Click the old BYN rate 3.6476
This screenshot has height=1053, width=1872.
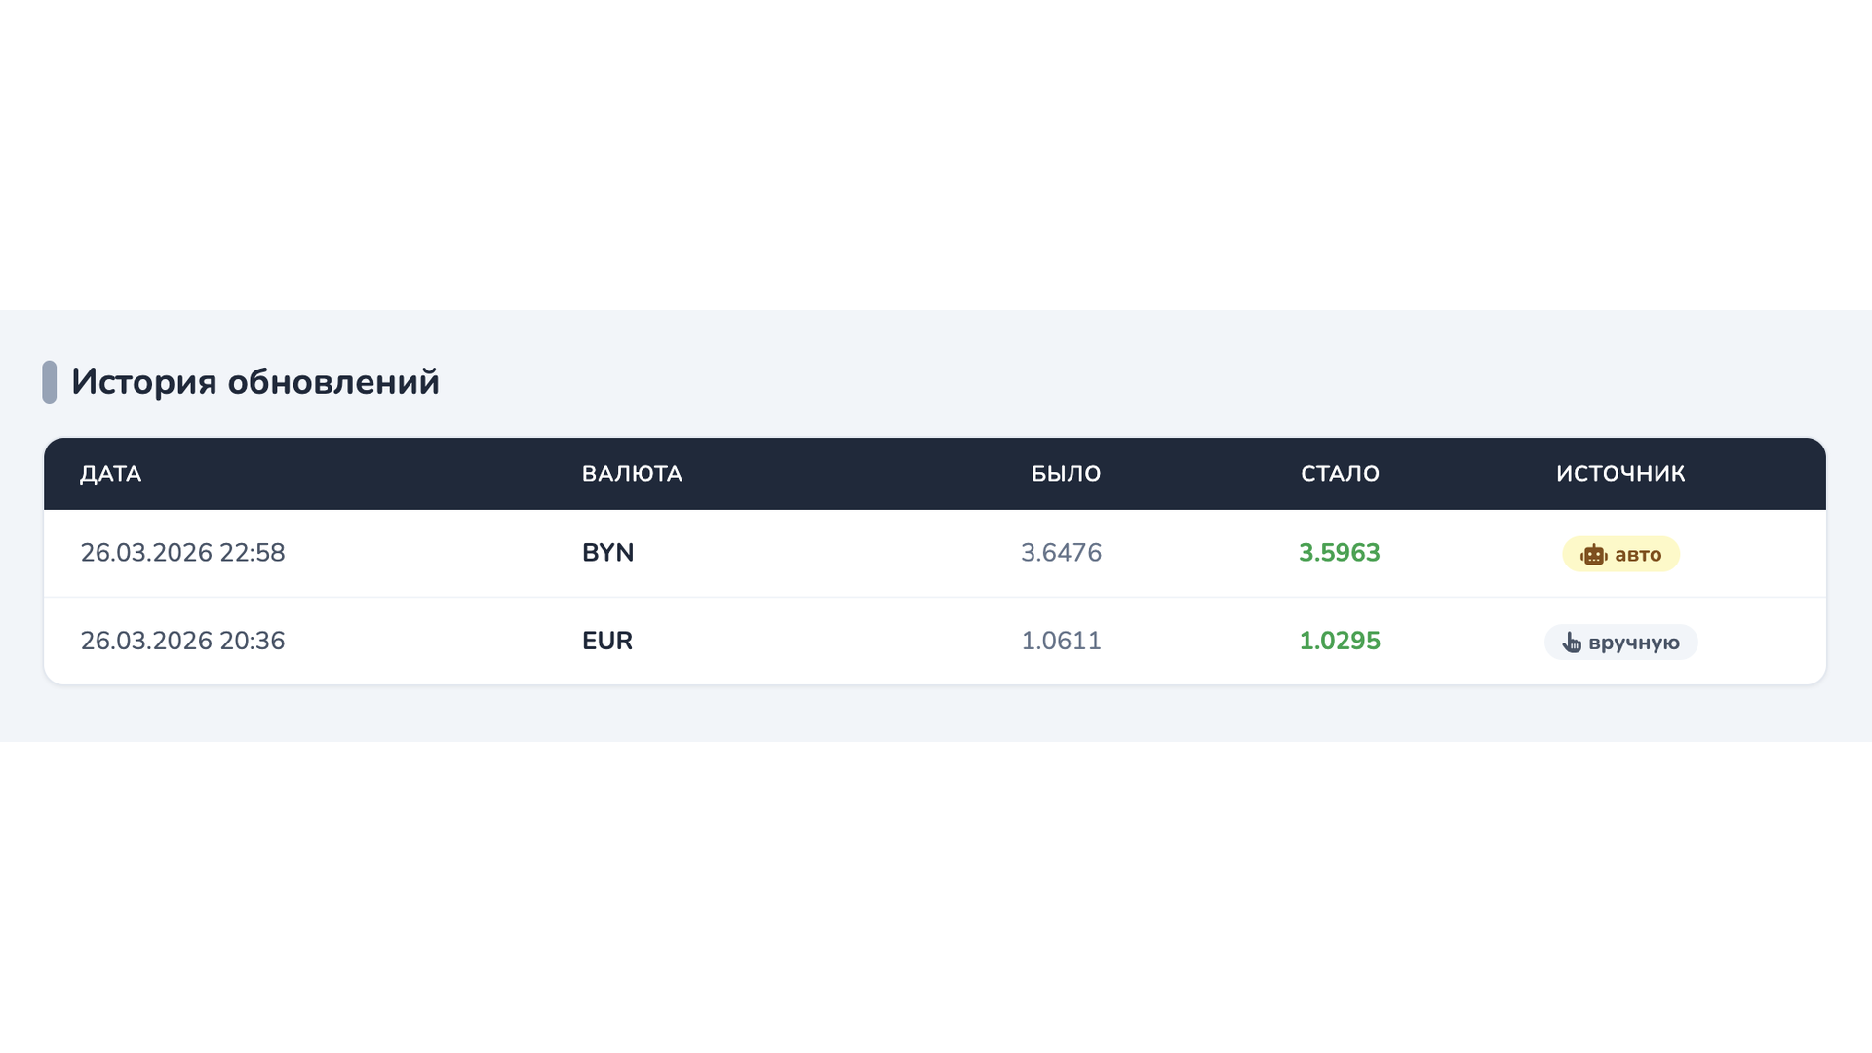(1061, 553)
